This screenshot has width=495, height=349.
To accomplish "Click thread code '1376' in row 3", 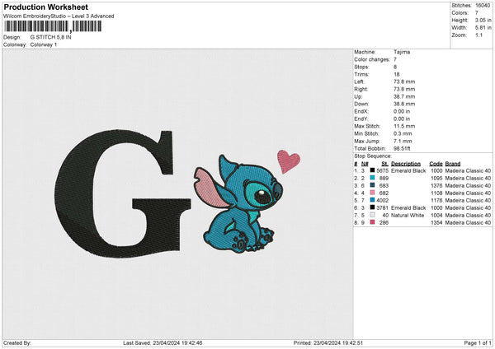I will point(436,185).
